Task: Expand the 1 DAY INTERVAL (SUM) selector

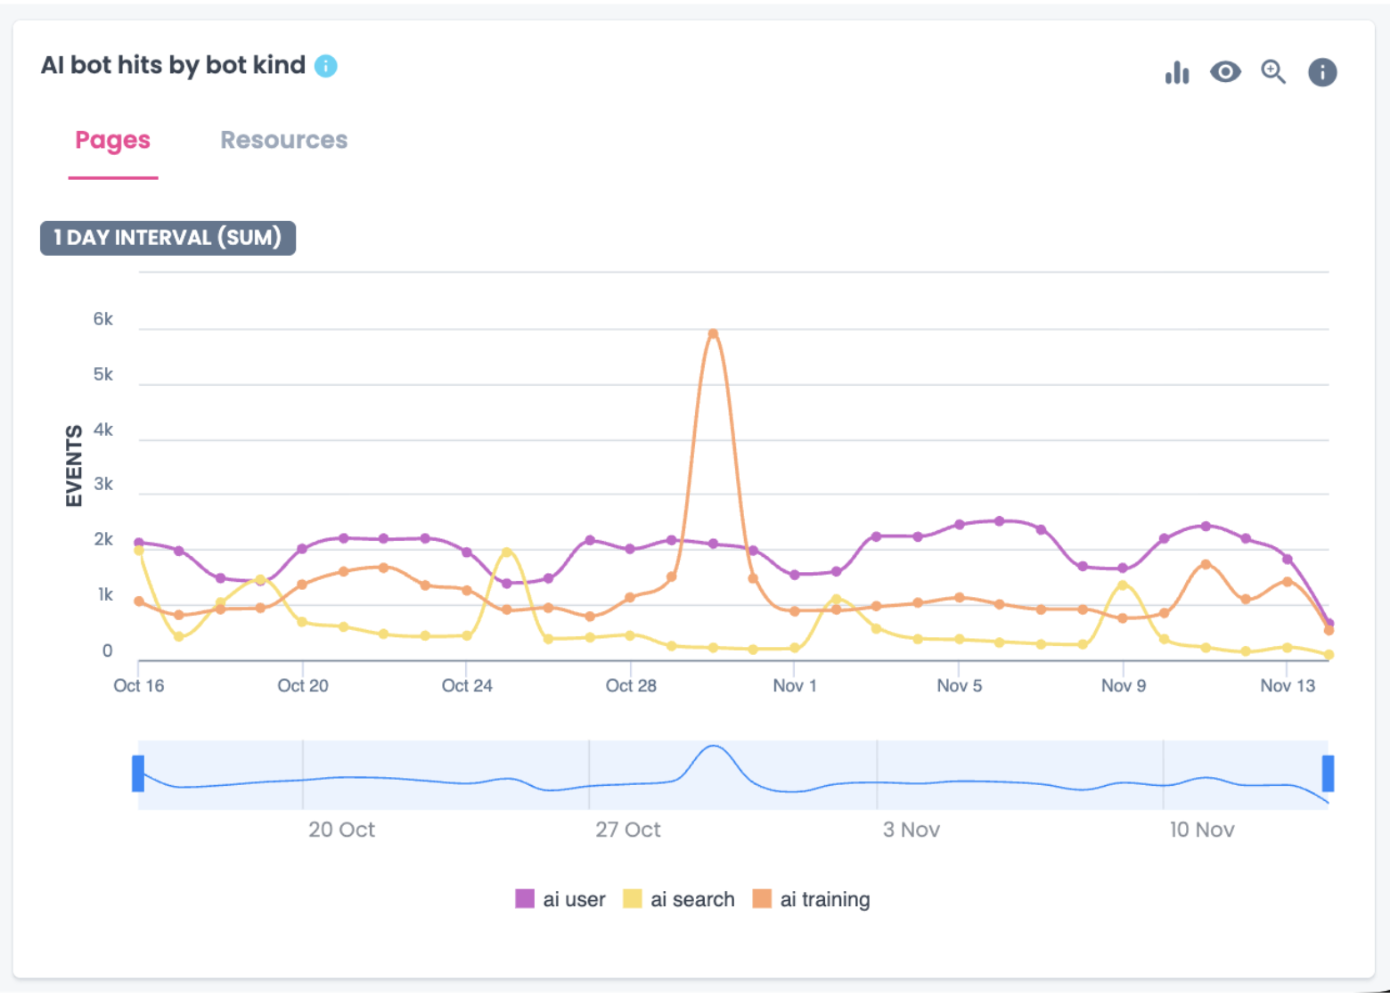Action: pyautogui.click(x=168, y=237)
